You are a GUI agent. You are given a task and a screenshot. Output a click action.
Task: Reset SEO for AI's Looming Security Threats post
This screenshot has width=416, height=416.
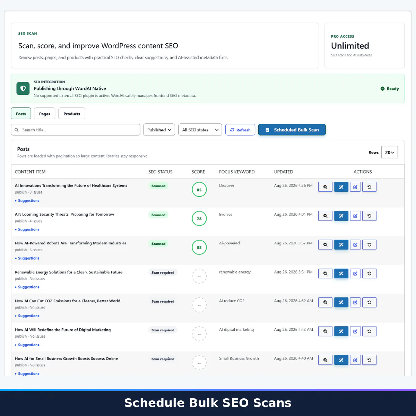click(x=369, y=216)
